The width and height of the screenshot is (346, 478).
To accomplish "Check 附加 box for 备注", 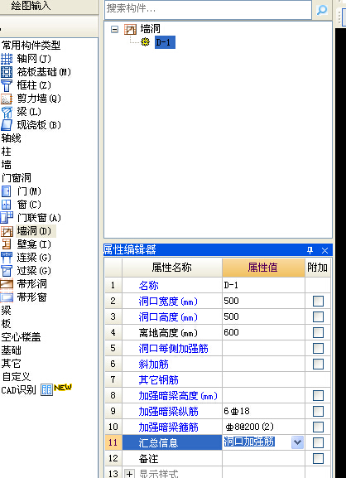I will [318, 458].
